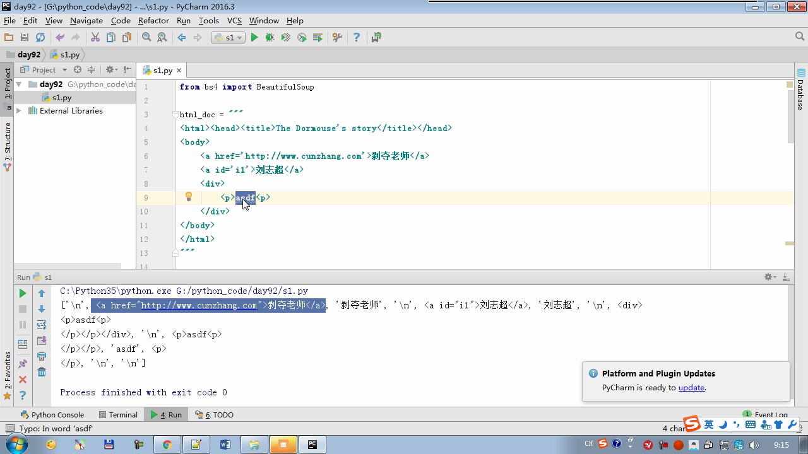Switch to the Terminal tool window tab

click(x=118, y=415)
